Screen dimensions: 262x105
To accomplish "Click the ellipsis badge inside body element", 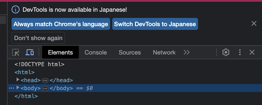I will pos(45,89).
